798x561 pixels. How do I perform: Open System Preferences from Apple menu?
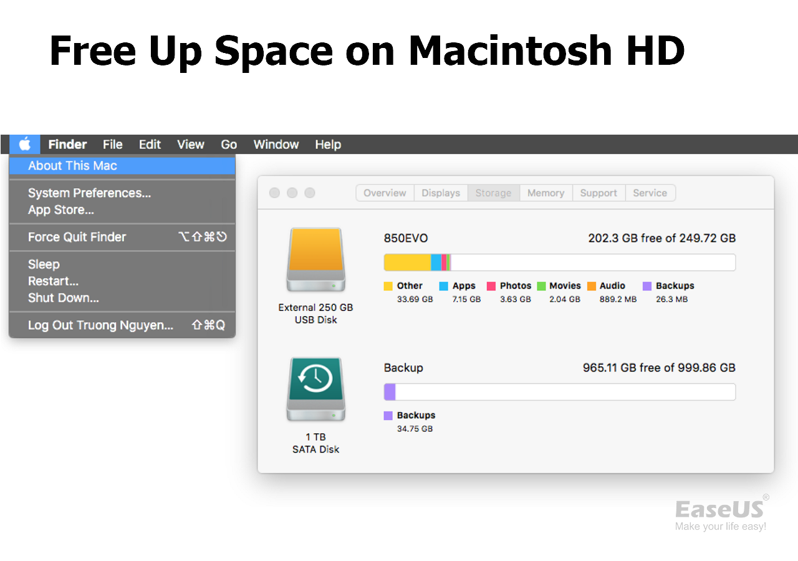122,193
